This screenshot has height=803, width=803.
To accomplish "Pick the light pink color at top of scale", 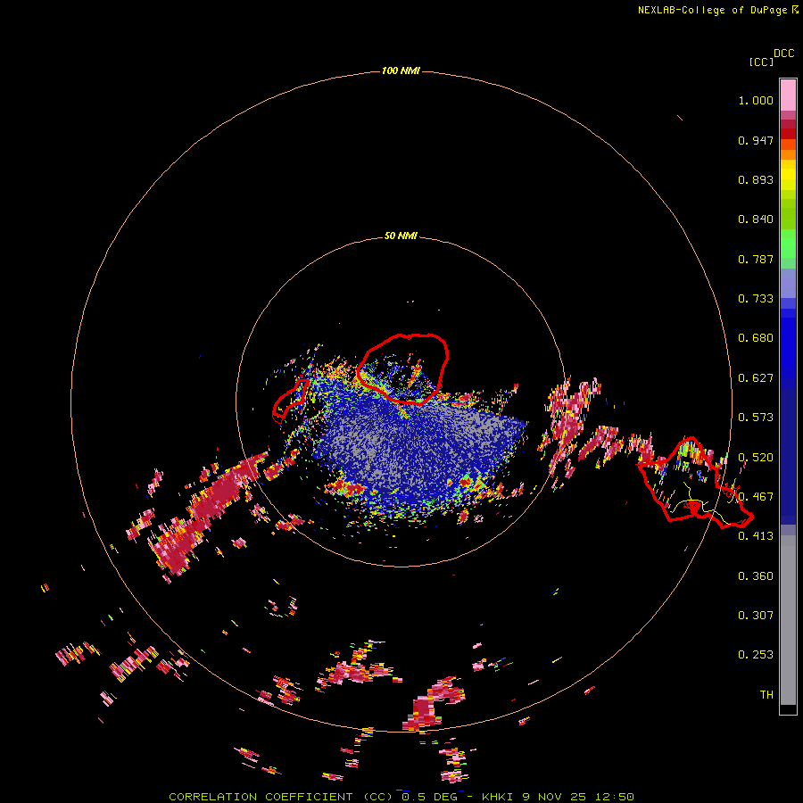I will (x=788, y=95).
